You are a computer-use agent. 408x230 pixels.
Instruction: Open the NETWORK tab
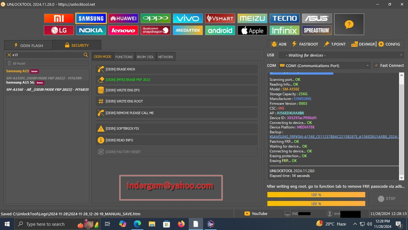[x=166, y=57]
